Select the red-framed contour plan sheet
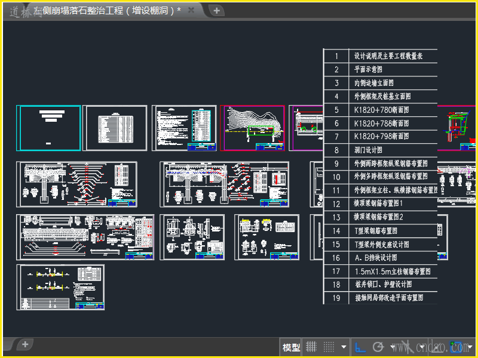Screen dimensions: 478x358 pyautogui.click(x=252, y=128)
